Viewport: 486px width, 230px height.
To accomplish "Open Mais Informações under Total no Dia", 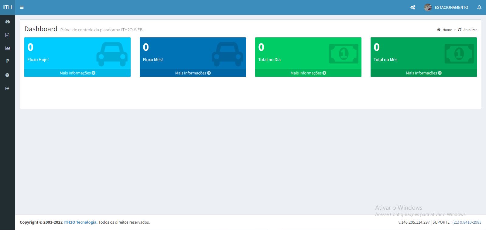I will click(x=308, y=73).
